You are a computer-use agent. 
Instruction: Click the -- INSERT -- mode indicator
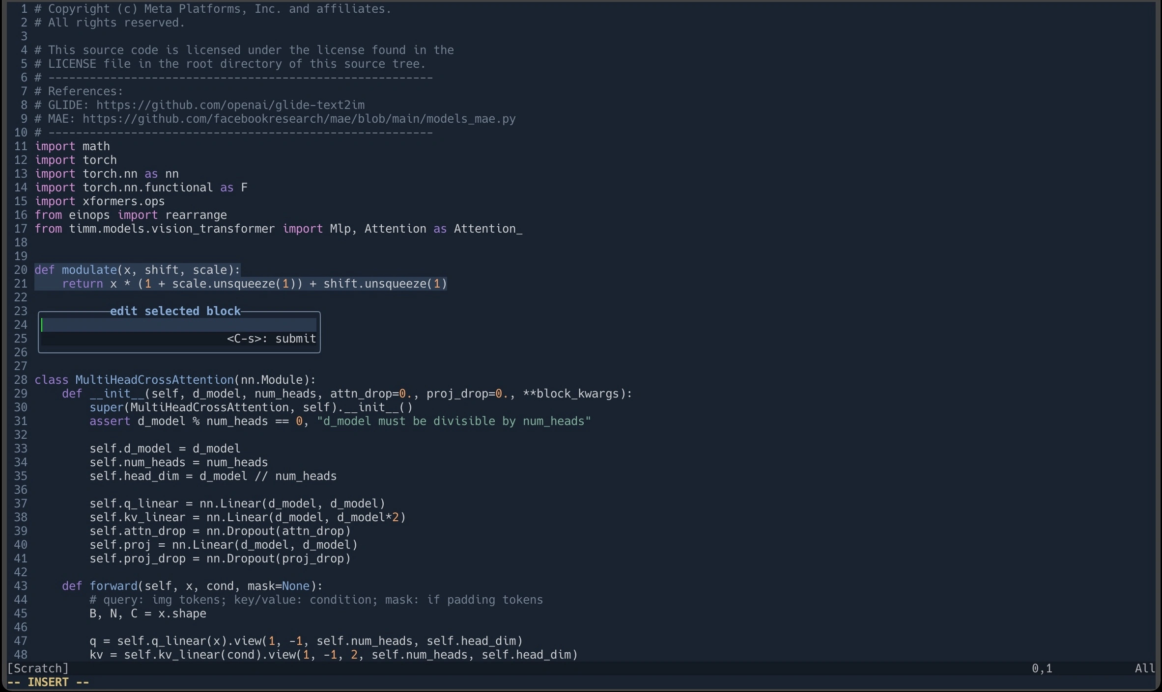[x=48, y=682]
